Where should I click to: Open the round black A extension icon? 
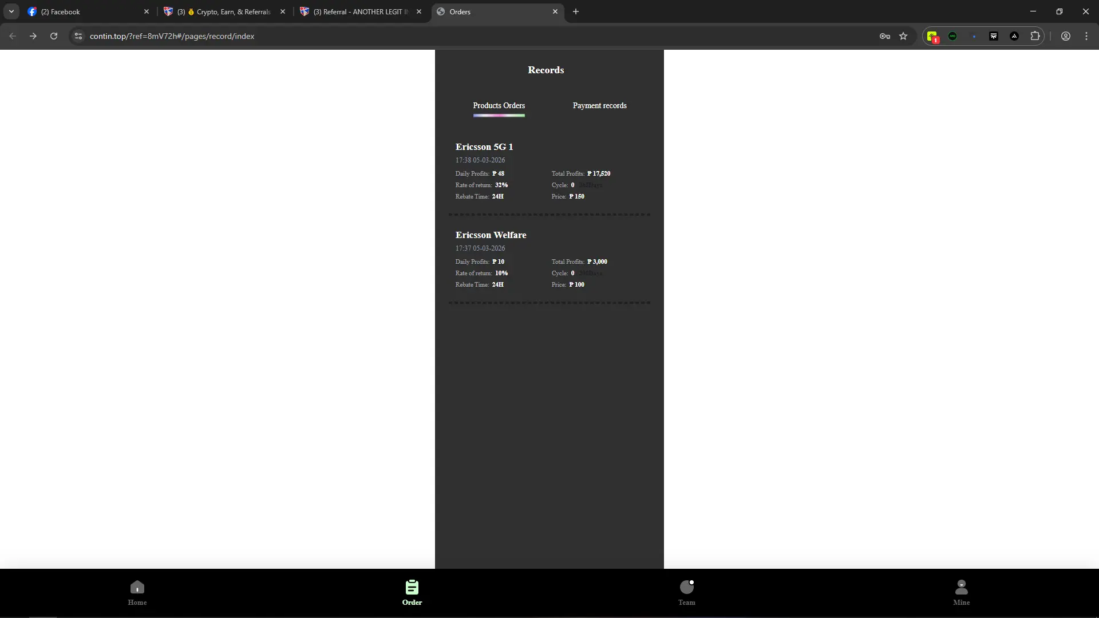coord(1014,36)
